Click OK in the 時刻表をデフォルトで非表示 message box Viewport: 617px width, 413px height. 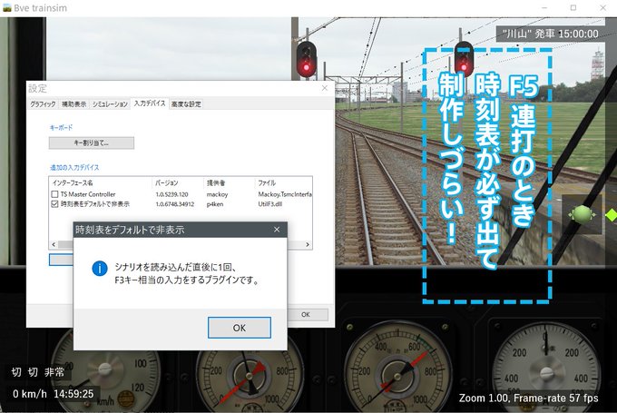pos(240,328)
